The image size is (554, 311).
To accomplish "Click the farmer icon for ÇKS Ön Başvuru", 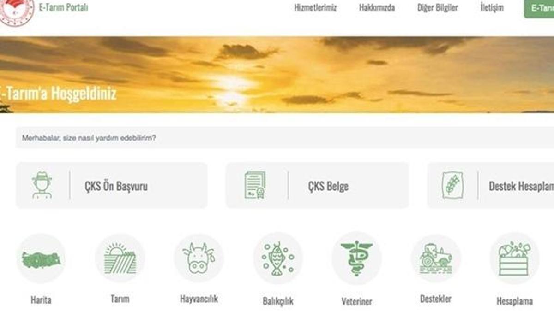I will click(x=42, y=185).
